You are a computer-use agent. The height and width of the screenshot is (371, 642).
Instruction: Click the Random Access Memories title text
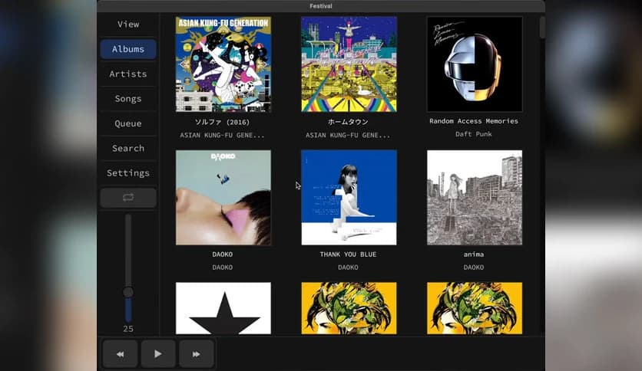point(474,121)
